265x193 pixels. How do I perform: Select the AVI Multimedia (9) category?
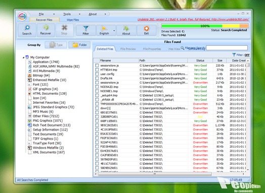pos(47,71)
